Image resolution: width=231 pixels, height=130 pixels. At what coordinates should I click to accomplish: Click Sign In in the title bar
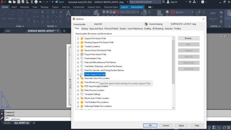172,2
